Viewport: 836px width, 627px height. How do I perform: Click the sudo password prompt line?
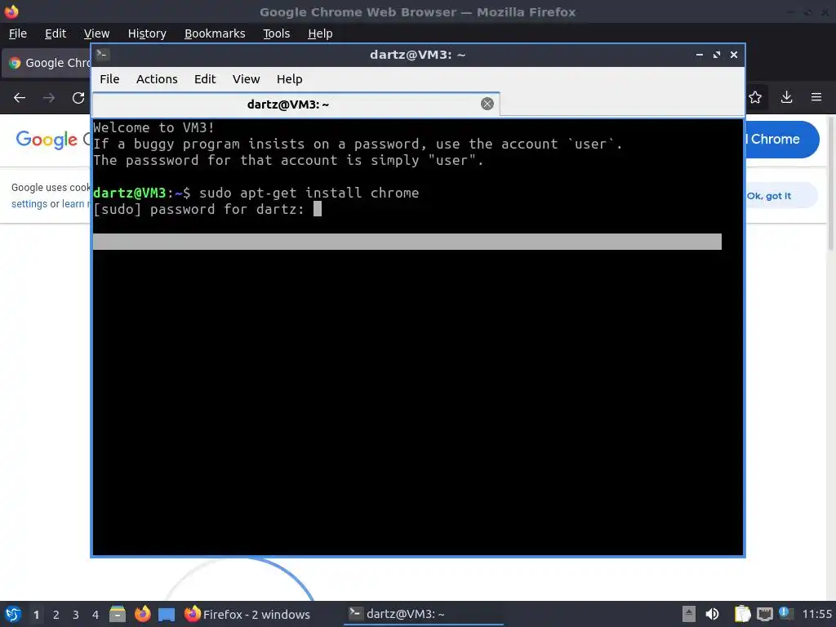coord(207,209)
